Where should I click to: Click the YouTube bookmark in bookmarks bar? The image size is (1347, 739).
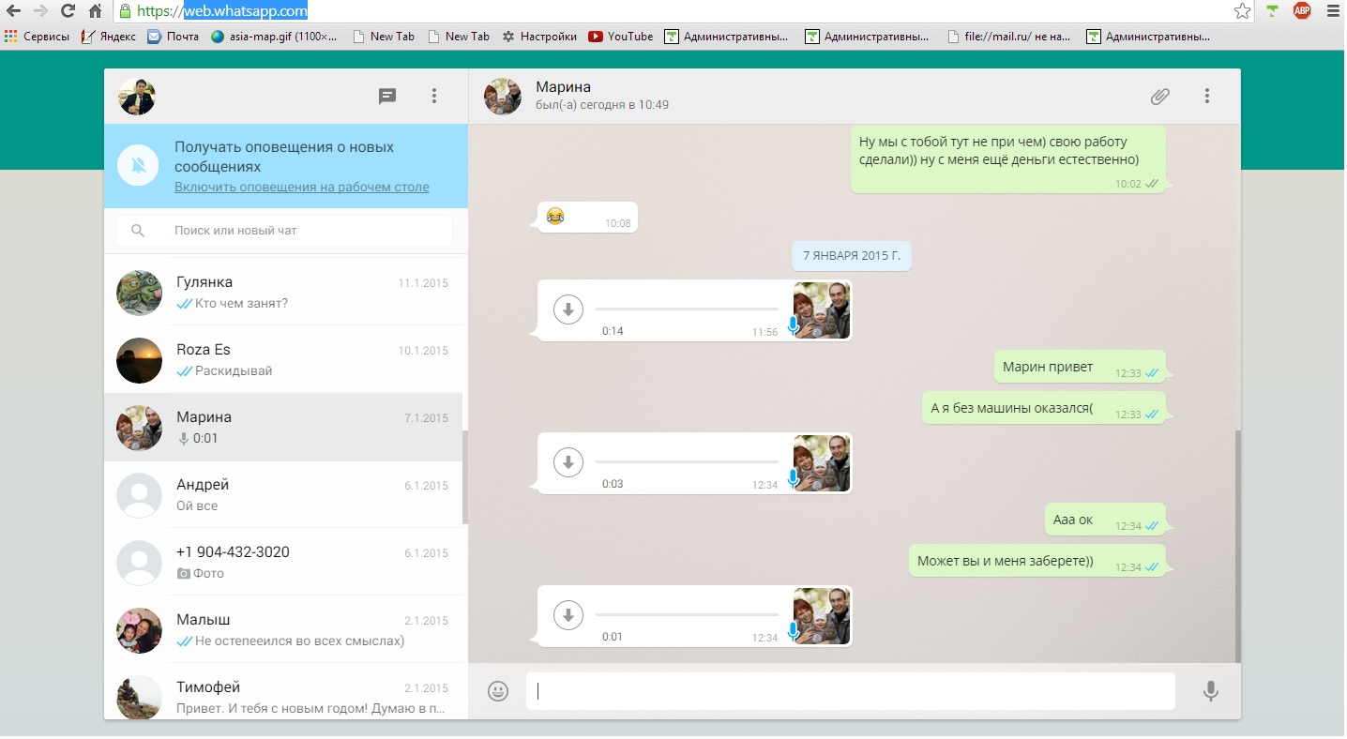point(620,37)
